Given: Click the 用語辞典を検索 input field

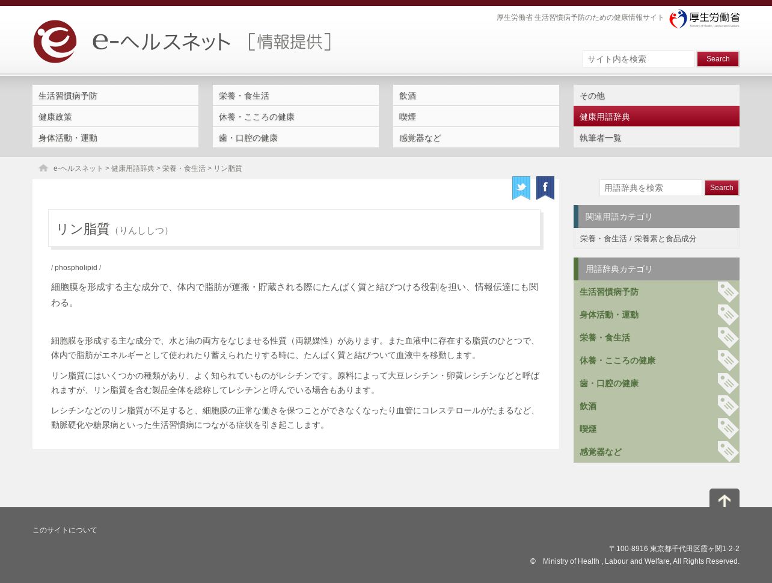Looking at the screenshot, I should click(651, 188).
